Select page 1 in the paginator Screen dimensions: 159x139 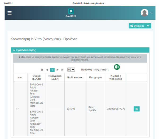pyautogui.click(x=52, y=70)
